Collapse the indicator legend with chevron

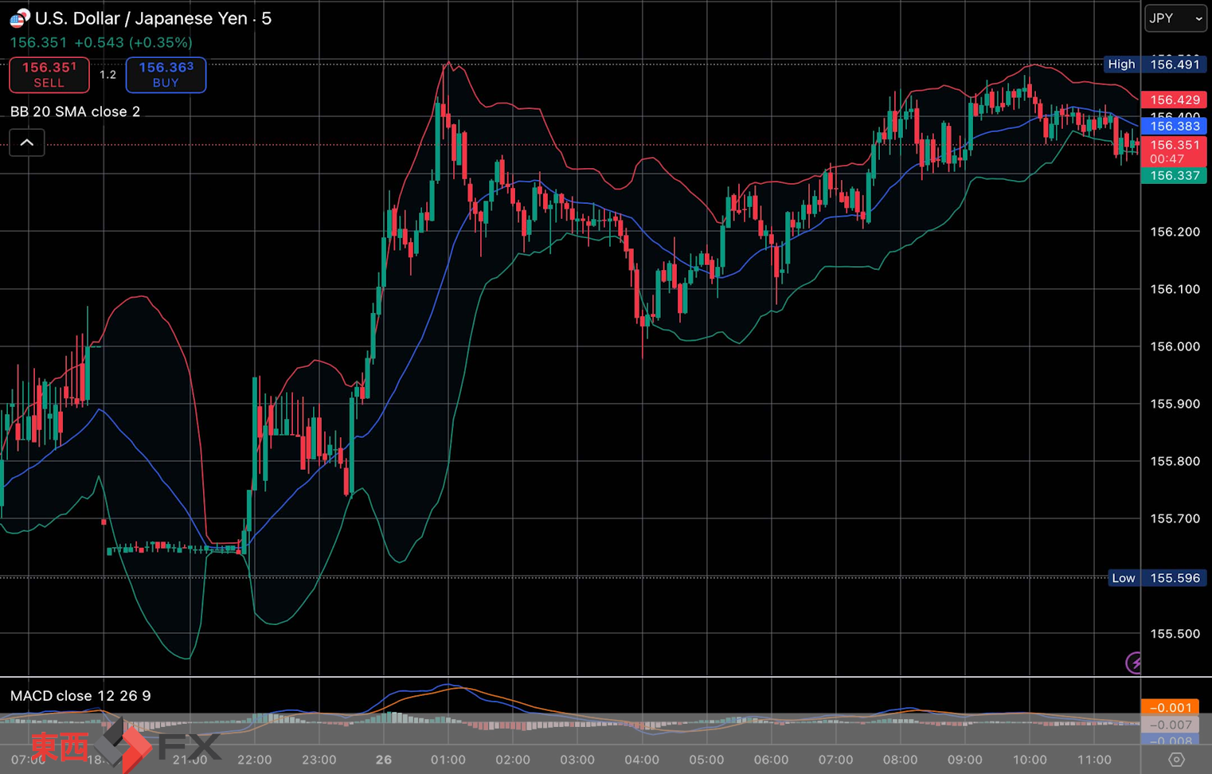pos(27,143)
